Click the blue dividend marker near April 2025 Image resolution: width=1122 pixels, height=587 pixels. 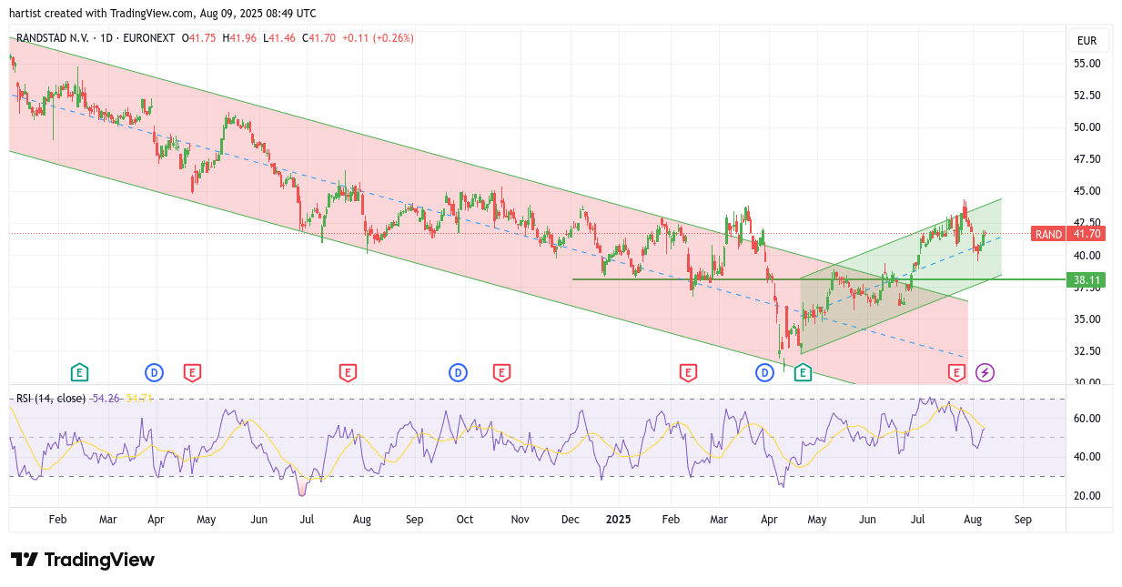coord(764,372)
